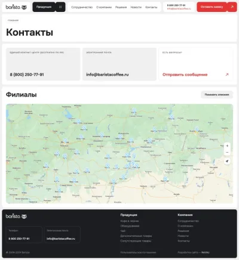Select the Екатеринбург branch pin
The width and height of the screenshot is (239, 260).
(197, 129)
